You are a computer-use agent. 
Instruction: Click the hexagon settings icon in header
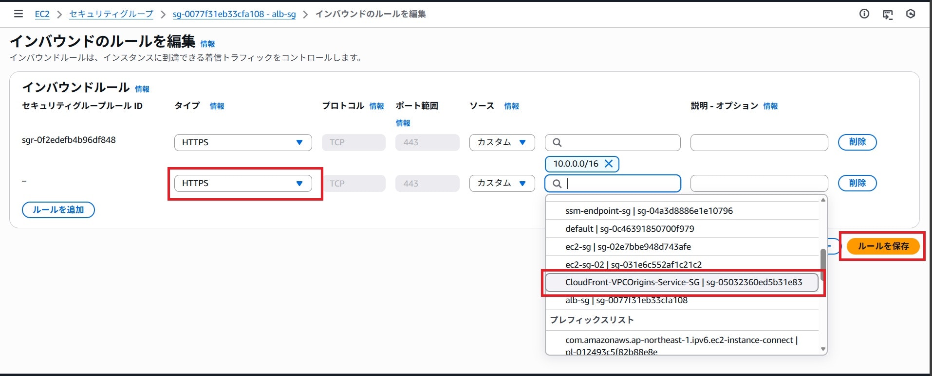pos(911,14)
